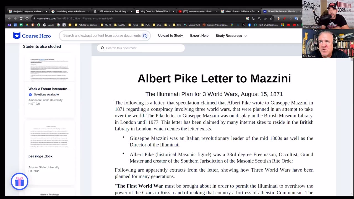Image resolution: width=354 pixels, height=199 pixels.
Task: Open the MS YT bookmark folder
Action: click(x=106, y=25)
